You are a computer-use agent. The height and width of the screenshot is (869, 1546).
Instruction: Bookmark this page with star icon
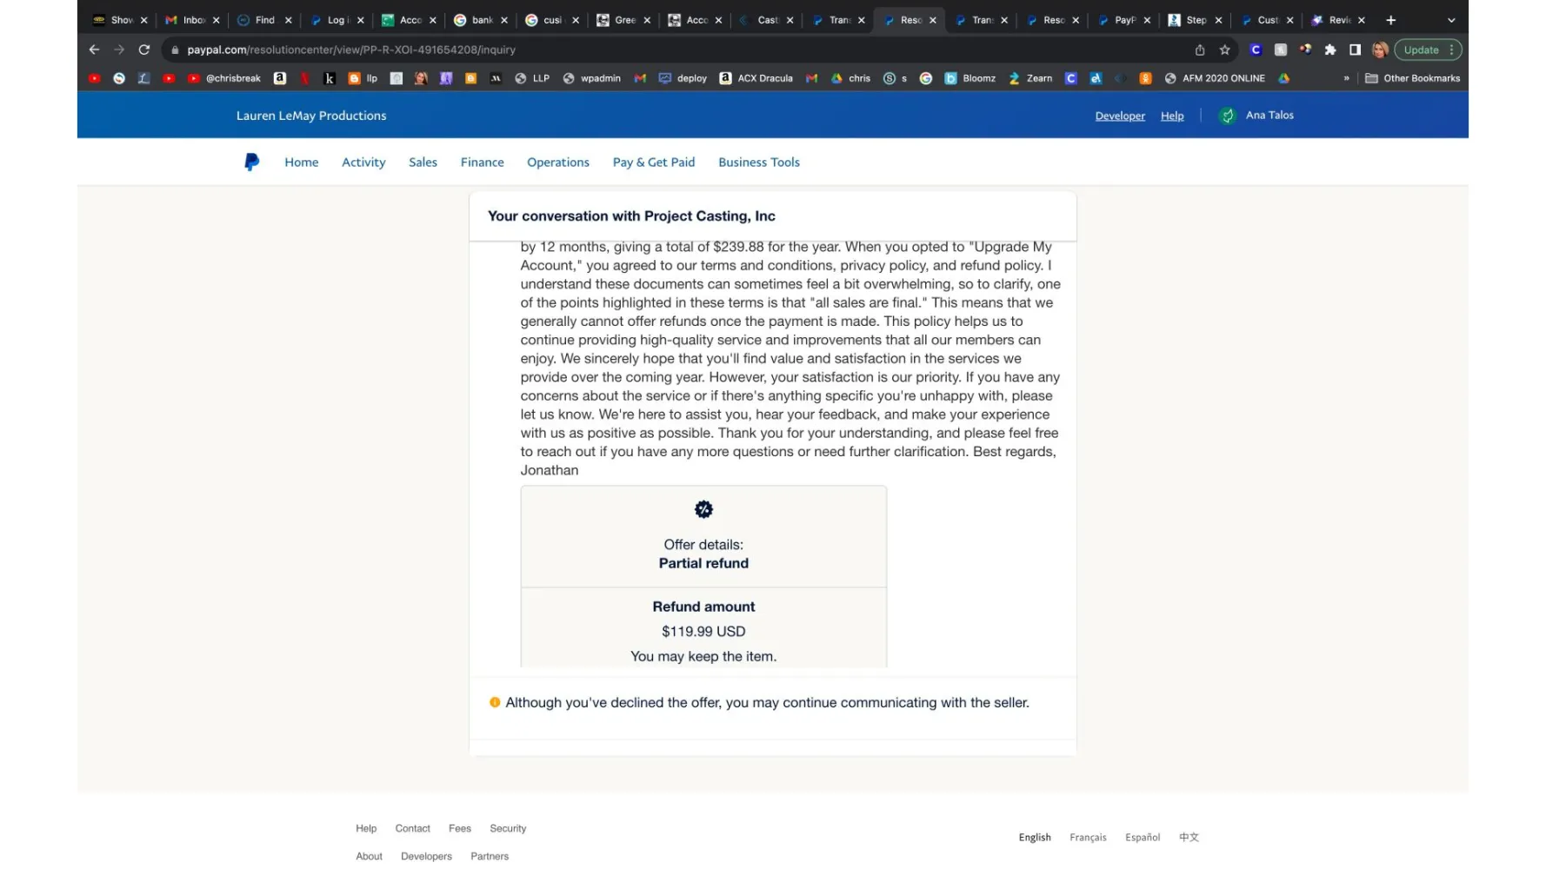pyautogui.click(x=1224, y=50)
